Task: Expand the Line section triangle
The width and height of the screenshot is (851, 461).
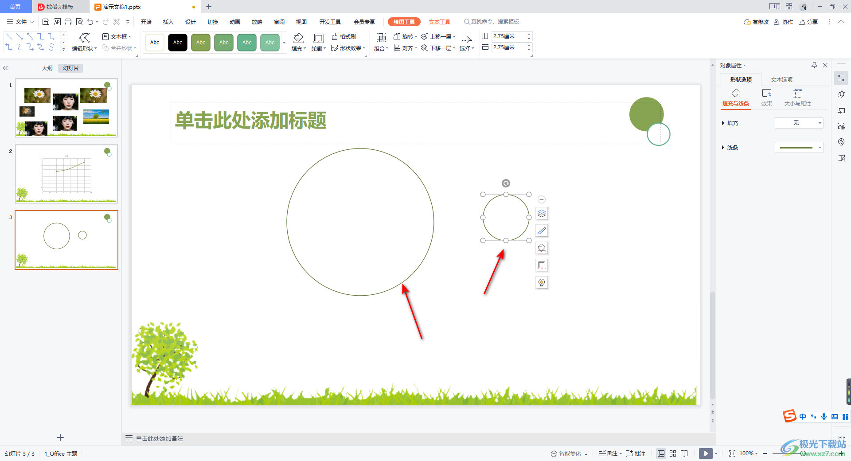Action: point(723,147)
